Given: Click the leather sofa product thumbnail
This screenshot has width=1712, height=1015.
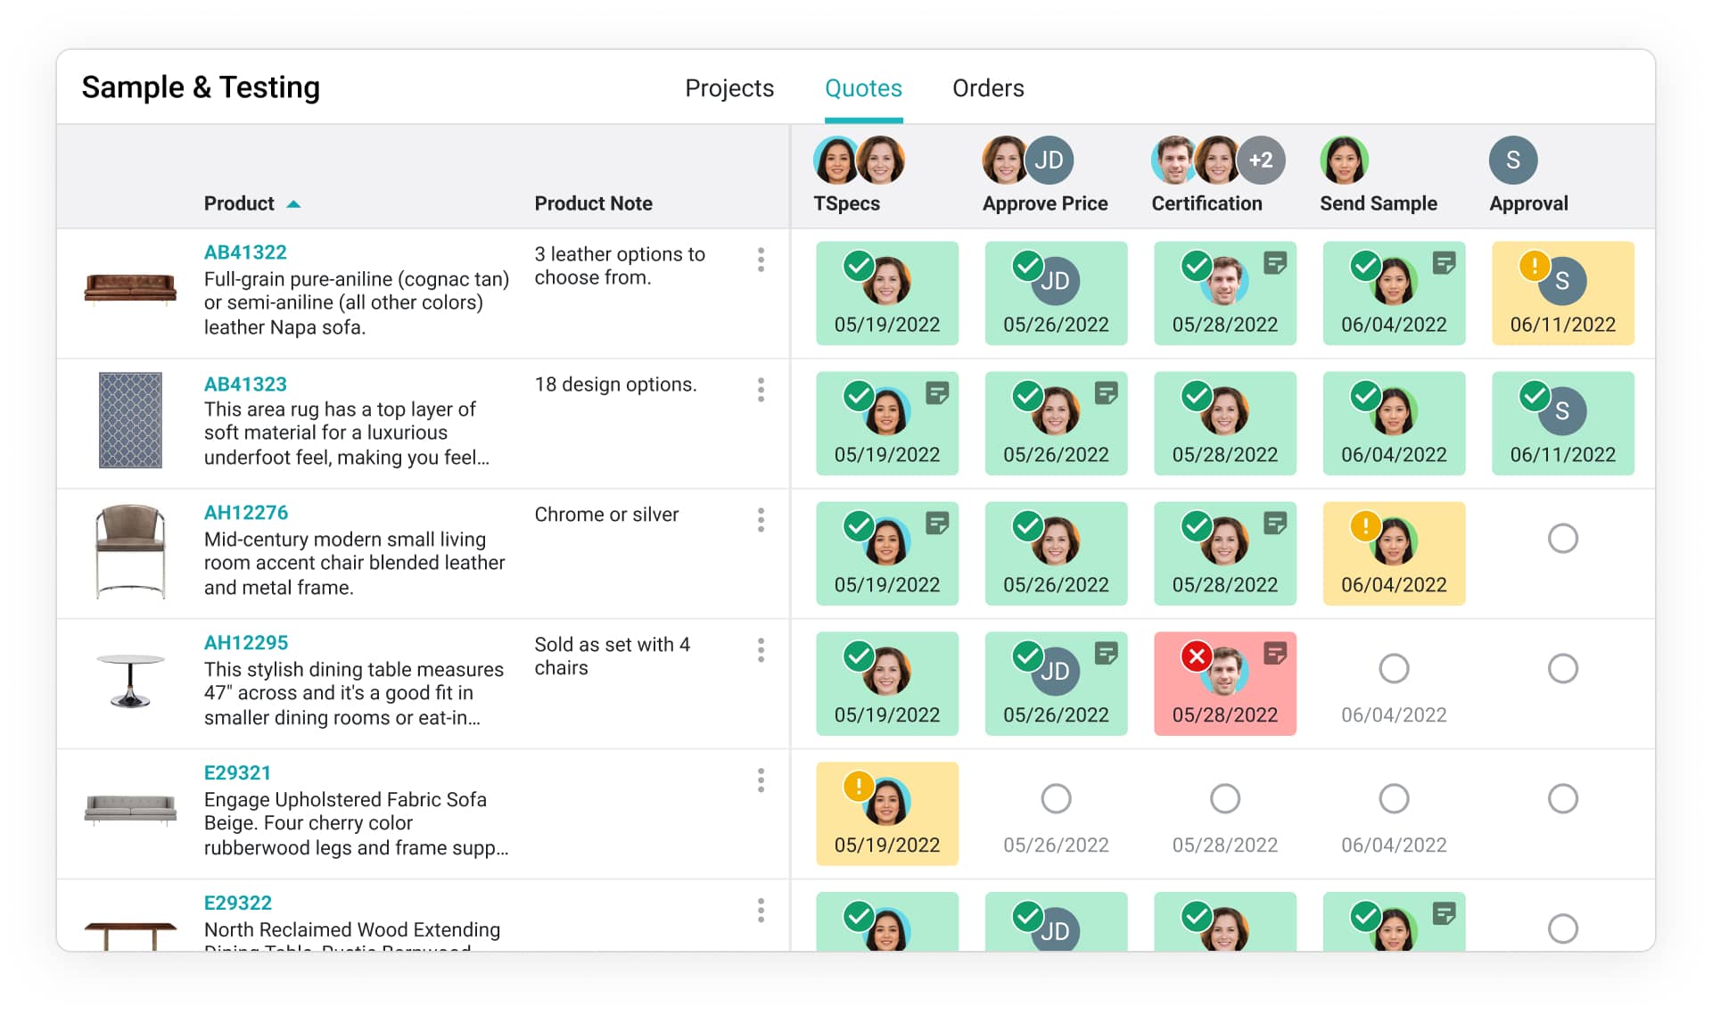Looking at the screenshot, I should (x=130, y=288).
